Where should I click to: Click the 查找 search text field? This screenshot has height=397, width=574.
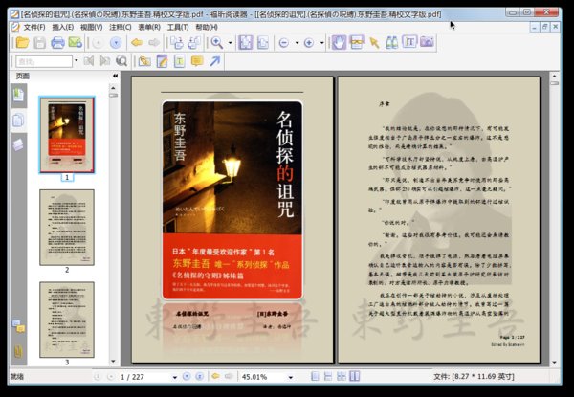tap(38, 61)
